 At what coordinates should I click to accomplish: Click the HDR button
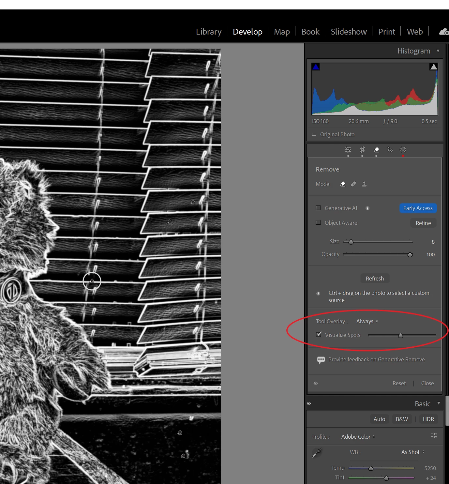click(428, 419)
